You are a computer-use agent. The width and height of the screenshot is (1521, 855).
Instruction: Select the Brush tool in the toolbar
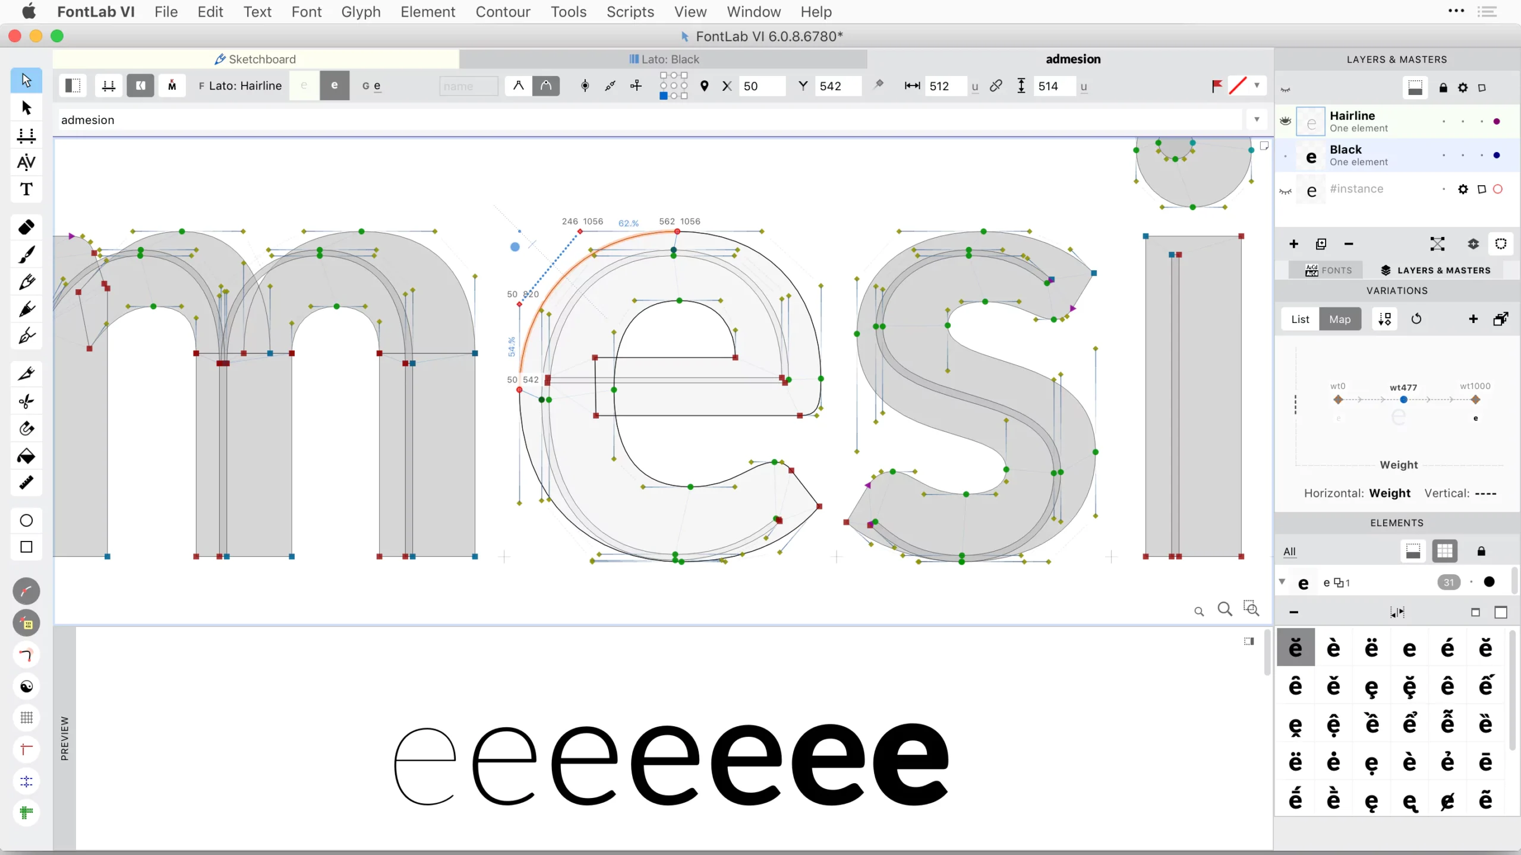pos(26,255)
